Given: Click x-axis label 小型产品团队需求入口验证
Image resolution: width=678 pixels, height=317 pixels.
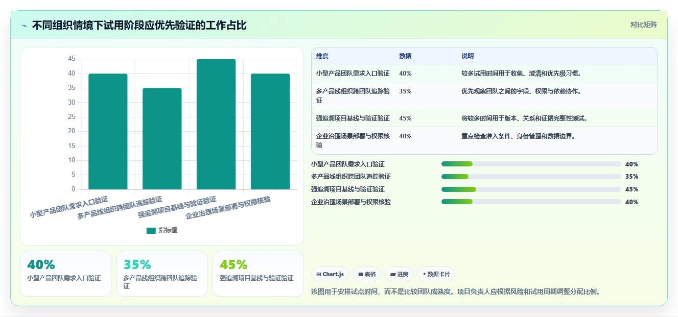Looking at the screenshot, I should [x=69, y=206].
